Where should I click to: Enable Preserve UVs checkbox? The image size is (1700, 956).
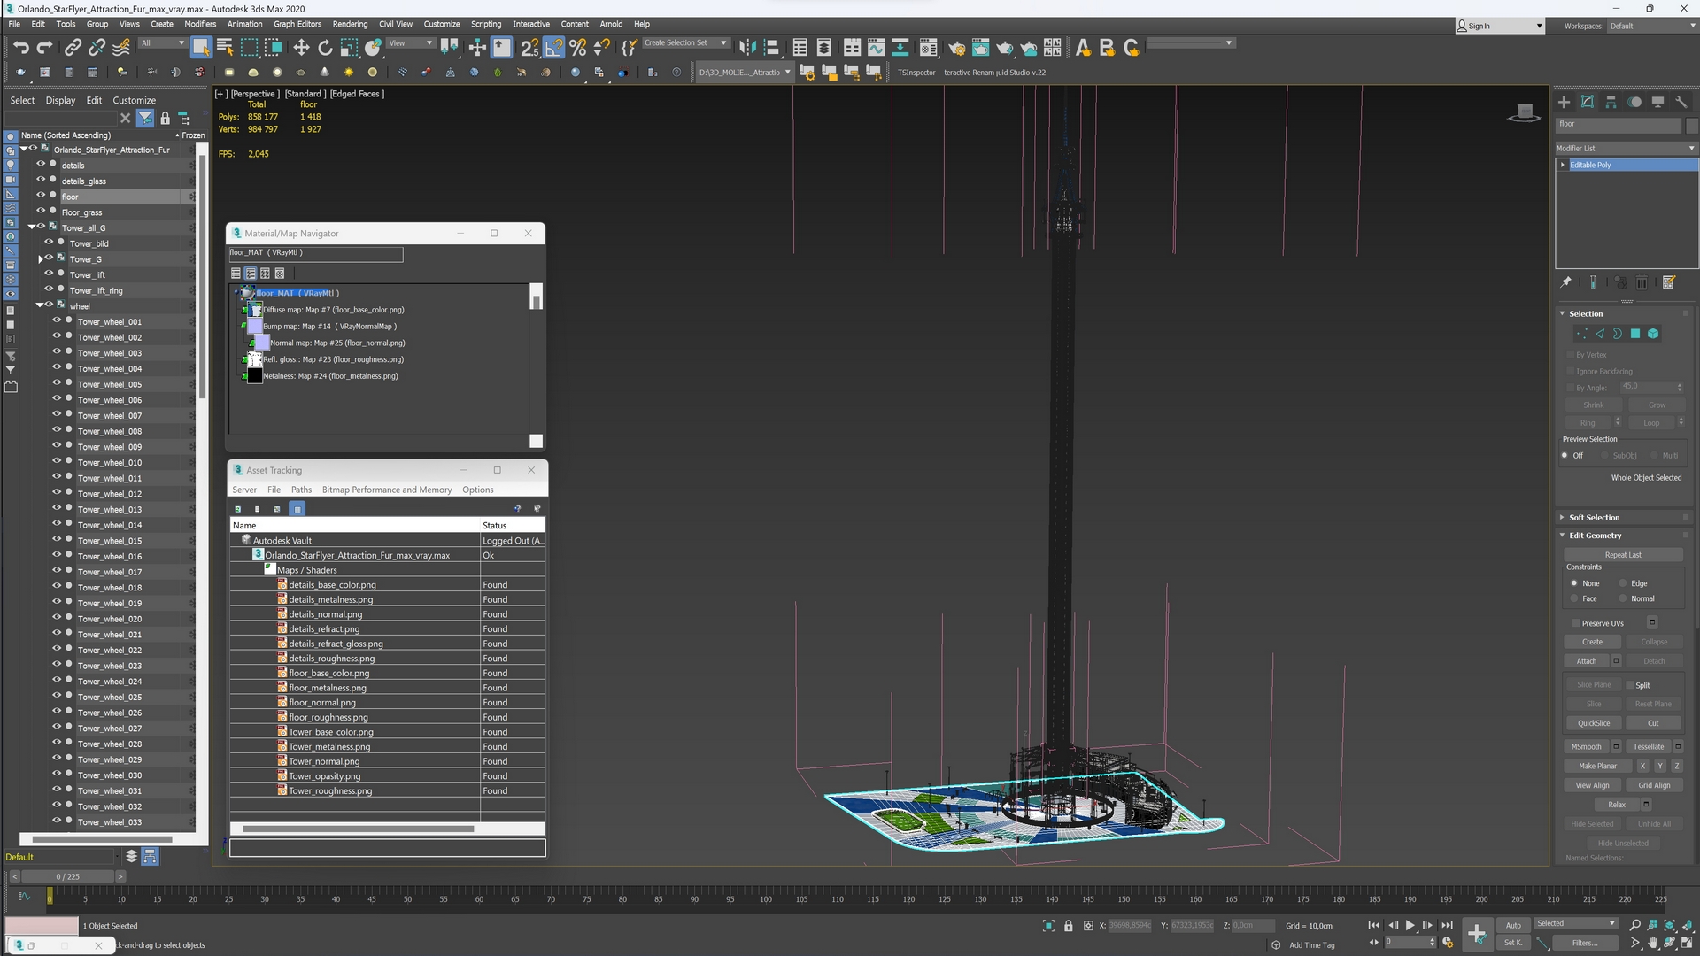point(1576,623)
